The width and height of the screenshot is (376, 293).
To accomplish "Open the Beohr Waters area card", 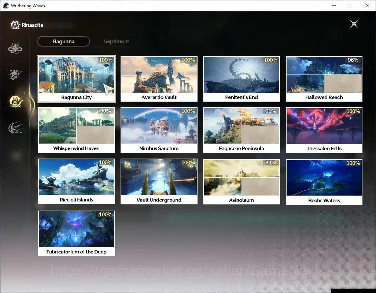I will point(324,182).
